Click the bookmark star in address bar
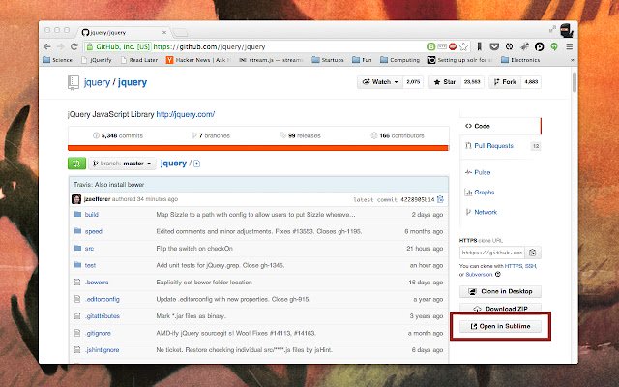 [464, 46]
